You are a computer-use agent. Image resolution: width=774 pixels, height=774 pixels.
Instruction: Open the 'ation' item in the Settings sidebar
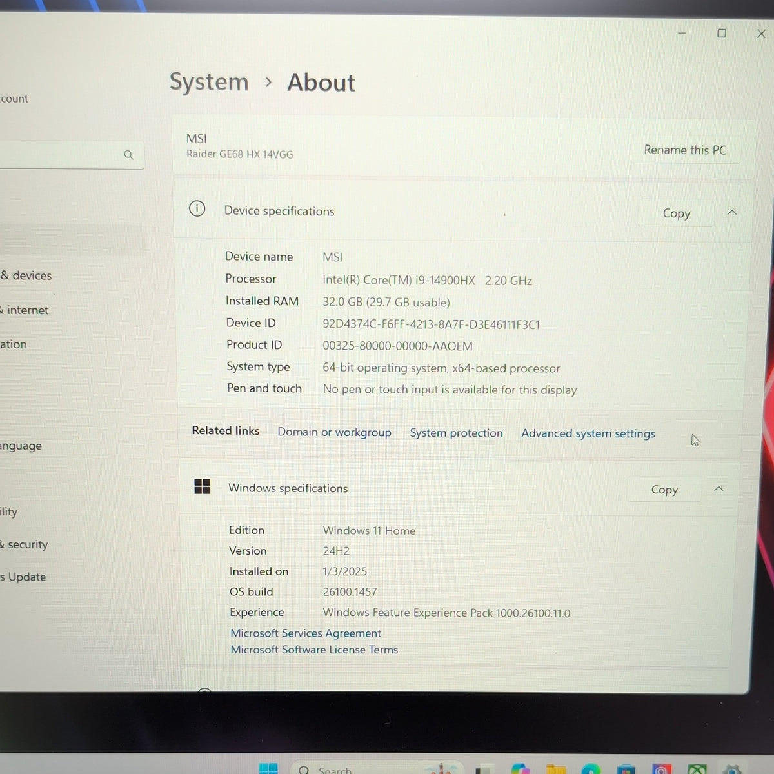tap(14, 344)
